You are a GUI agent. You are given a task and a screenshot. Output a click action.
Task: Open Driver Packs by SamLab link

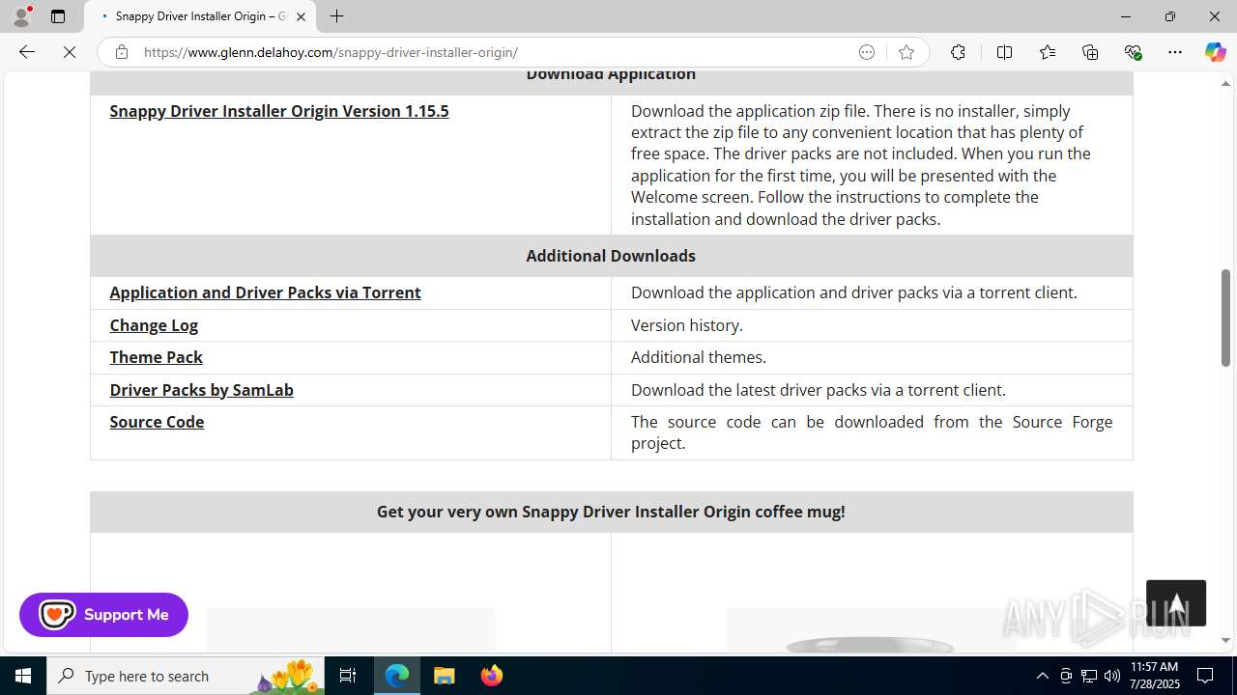pos(201,390)
